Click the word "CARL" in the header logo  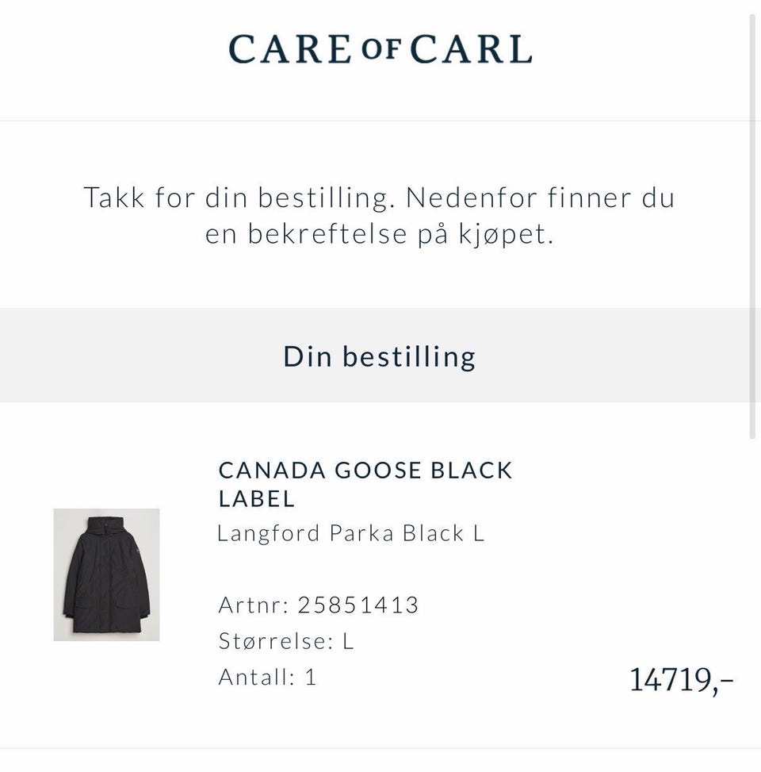(471, 49)
